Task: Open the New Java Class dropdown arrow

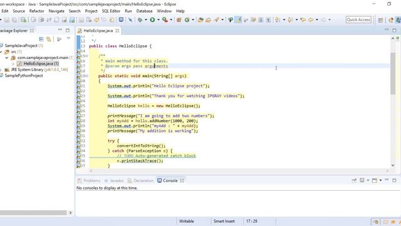Action: pos(193,19)
